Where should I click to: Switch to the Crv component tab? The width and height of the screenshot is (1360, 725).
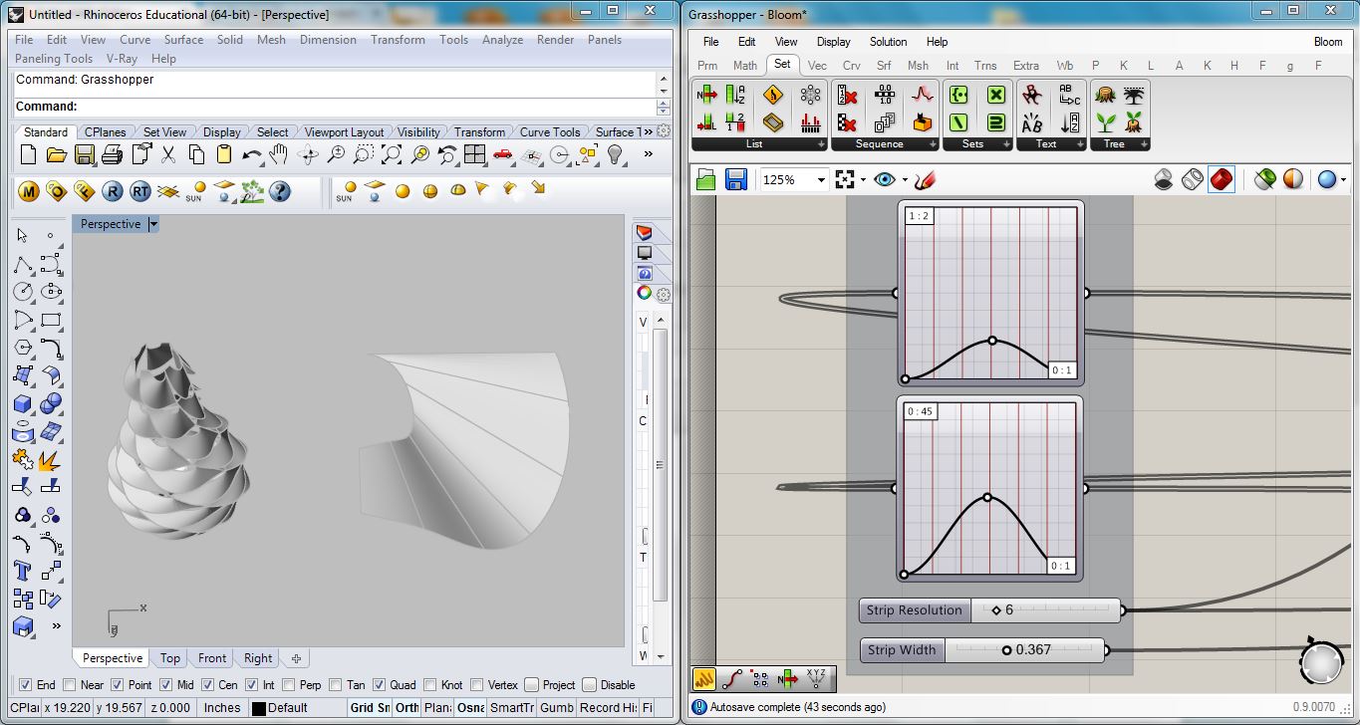click(851, 66)
